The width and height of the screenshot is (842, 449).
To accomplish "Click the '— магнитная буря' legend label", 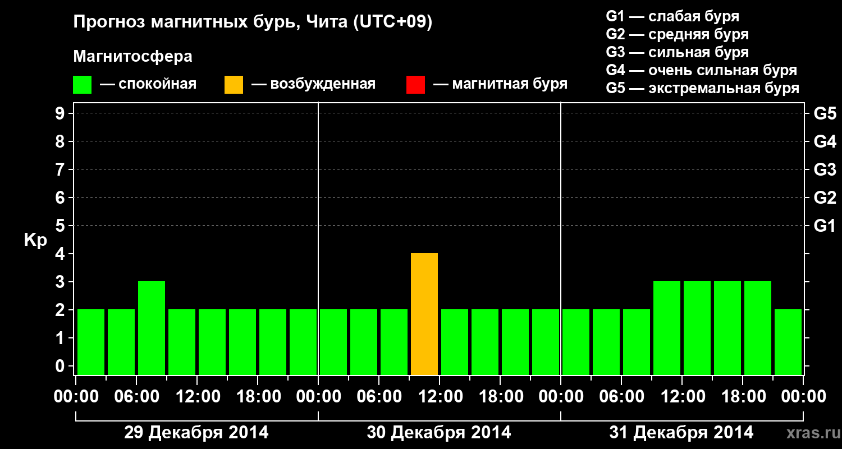I will tap(501, 84).
